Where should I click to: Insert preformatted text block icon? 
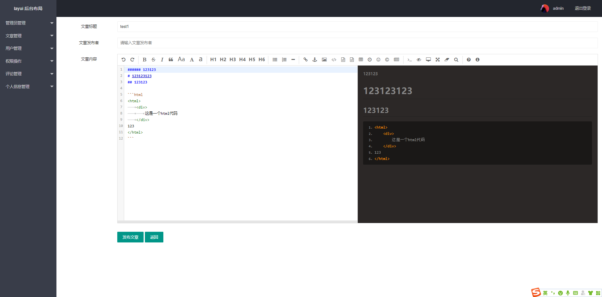pos(343,60)
